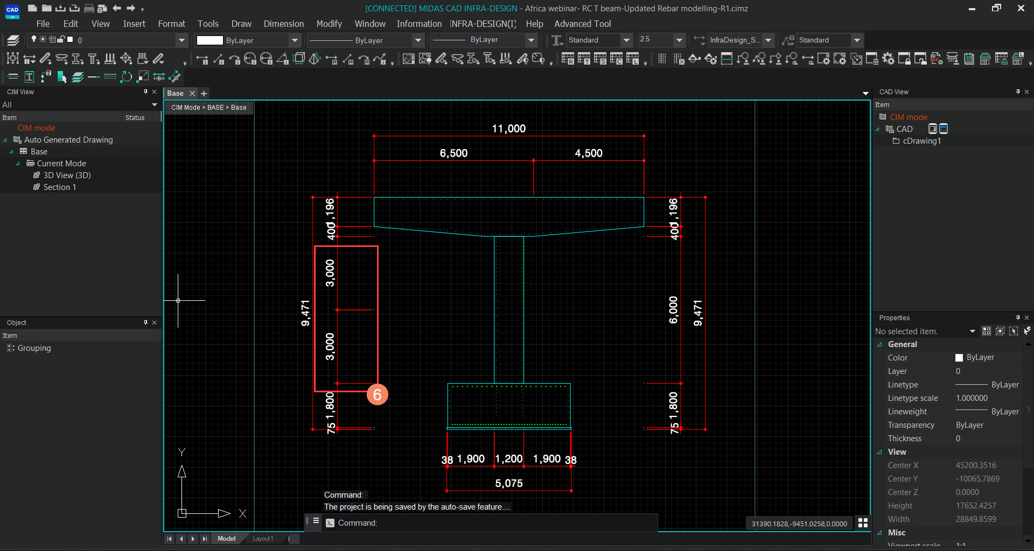
Task: Open the text style Standard dropdown
Action: coord(626,40)
